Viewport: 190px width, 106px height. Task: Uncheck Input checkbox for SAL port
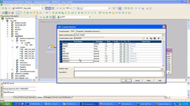point(121,52)
